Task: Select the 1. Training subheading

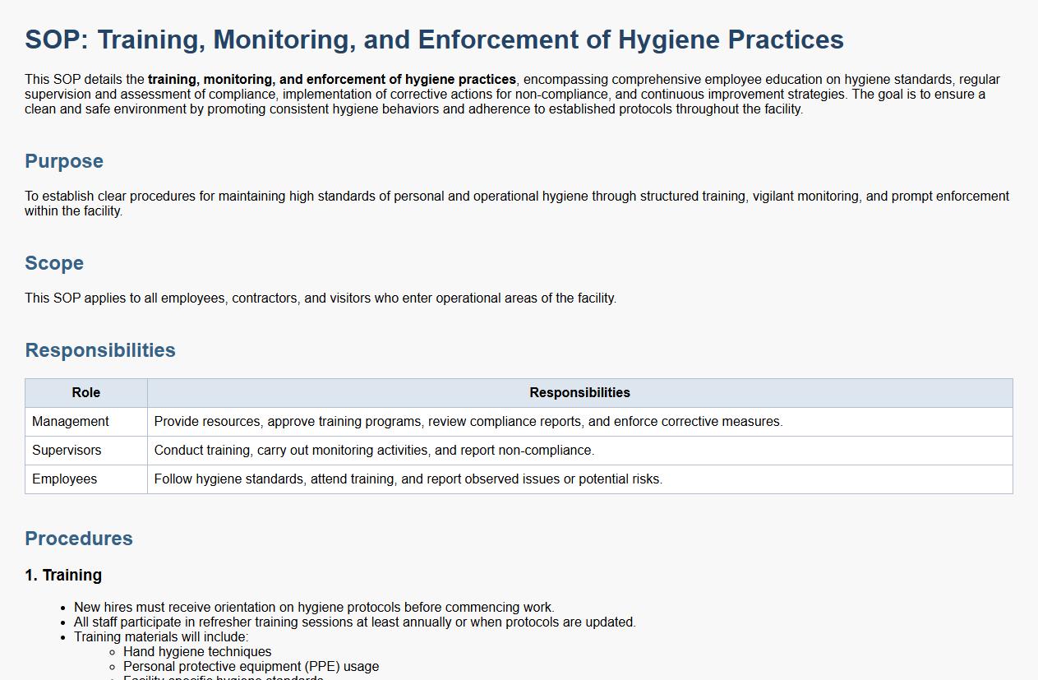Action: [x=63, y=576]
